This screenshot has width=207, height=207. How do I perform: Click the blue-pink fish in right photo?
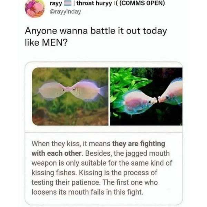tap(140, 102)
